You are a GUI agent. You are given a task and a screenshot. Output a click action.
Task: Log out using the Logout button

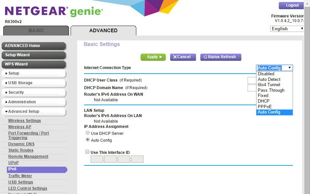(291, 5)
